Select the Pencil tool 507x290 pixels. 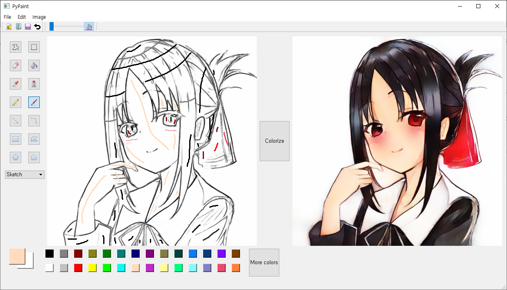[16, 102]
